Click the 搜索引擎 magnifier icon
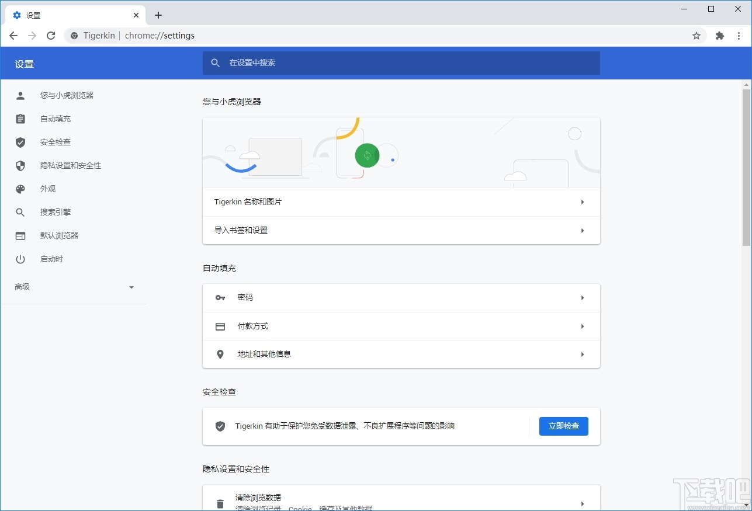Image resolution: width=752 pixels, height=511 pixels. (x=20, y=212)
